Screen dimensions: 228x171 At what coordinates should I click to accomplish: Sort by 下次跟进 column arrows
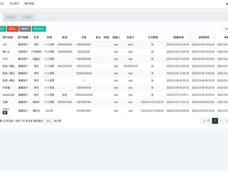[163, 37]
